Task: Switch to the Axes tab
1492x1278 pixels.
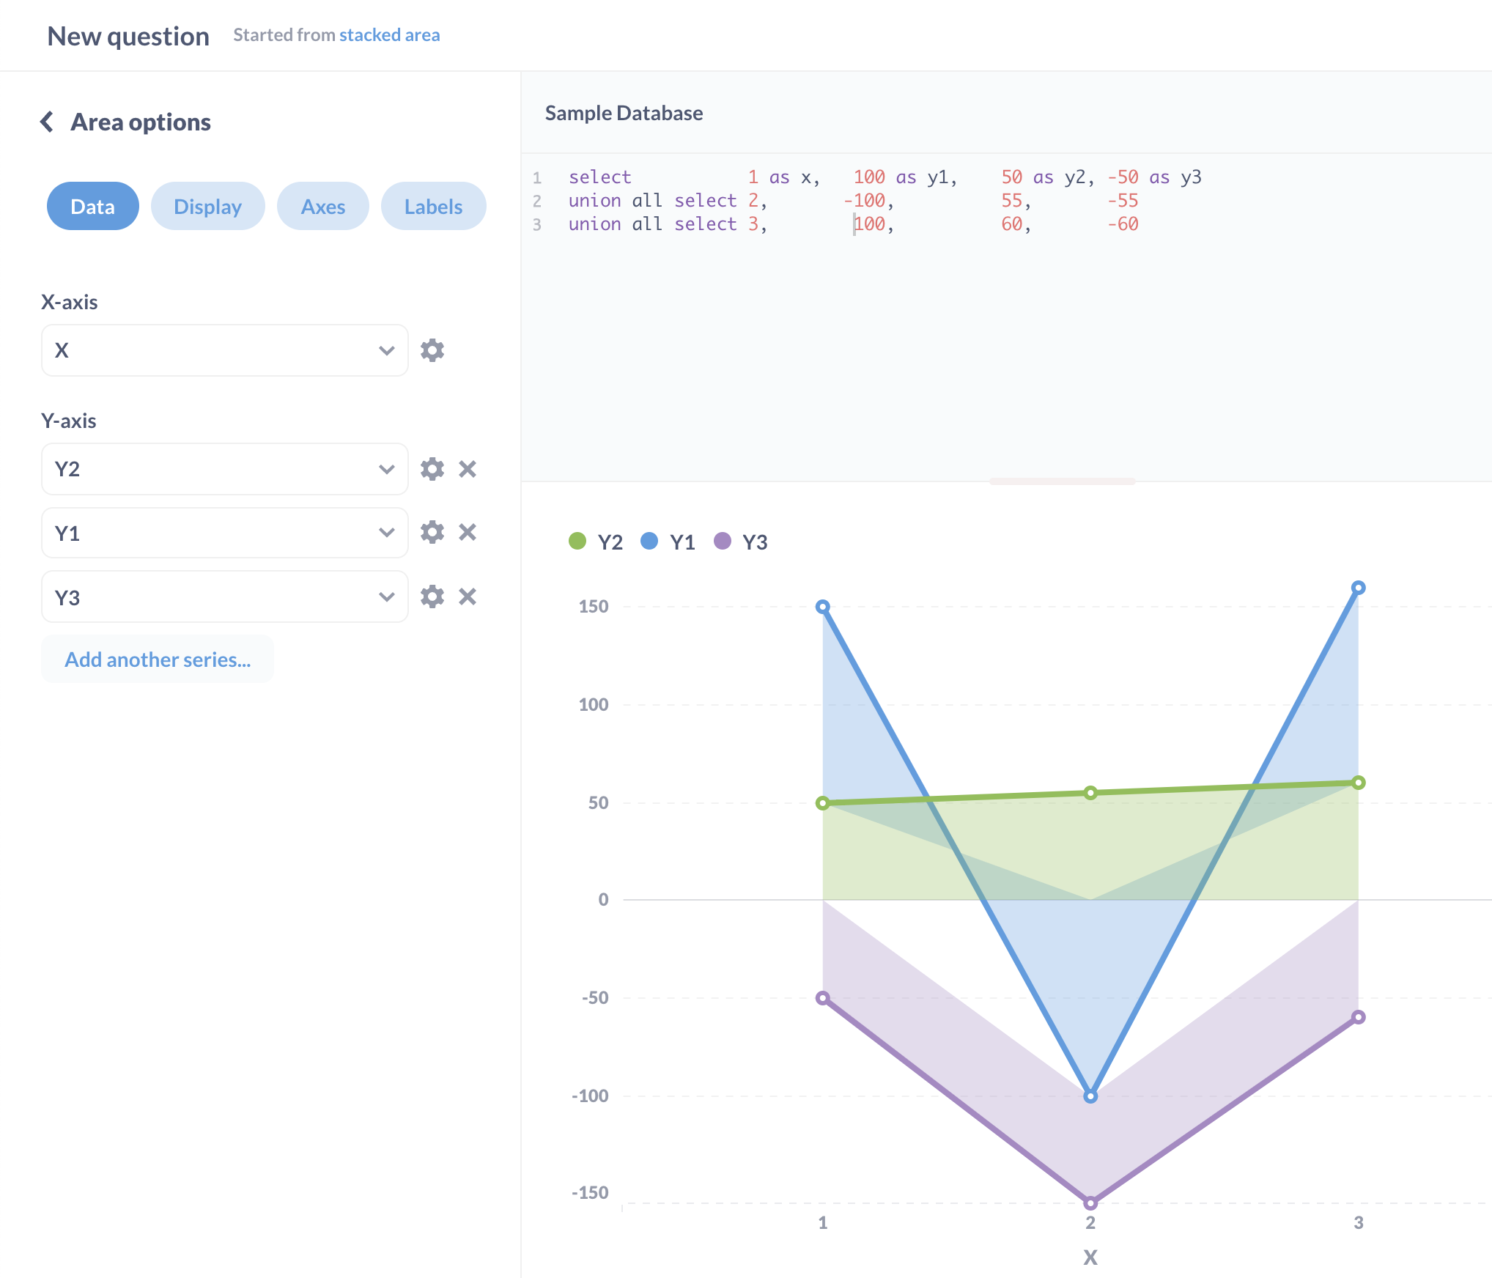Action: coord(322,207)
